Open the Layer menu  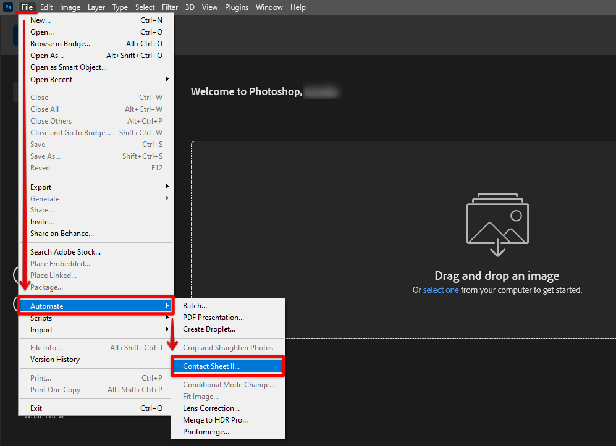(x=96, y=7)
